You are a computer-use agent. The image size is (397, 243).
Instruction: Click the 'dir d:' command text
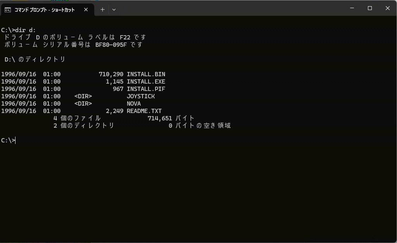tap(26, 30)
